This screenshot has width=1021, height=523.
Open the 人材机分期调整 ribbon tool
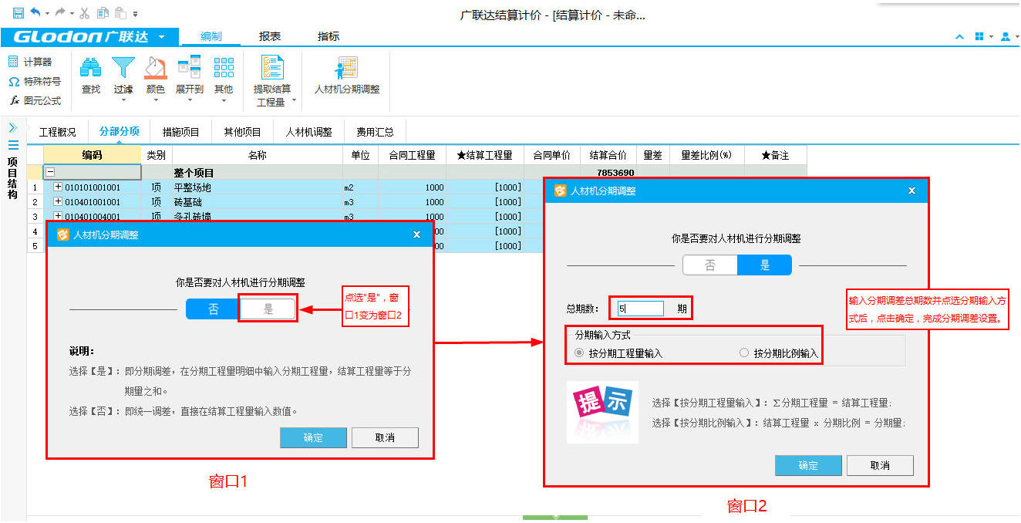pos(347,69)
